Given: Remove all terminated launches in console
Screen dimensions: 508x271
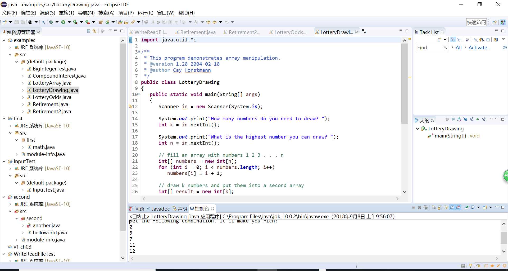Looking at the screenshot, I should 425,207.
